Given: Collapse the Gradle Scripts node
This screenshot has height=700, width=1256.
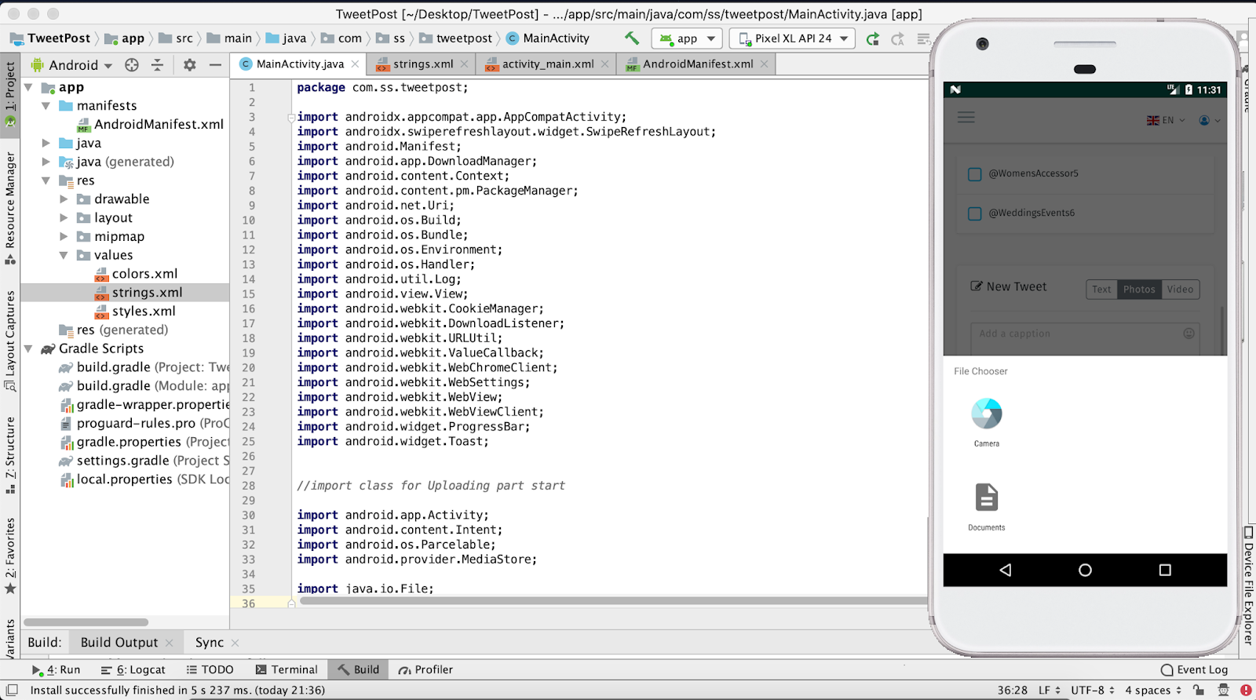Looking at the screenshot, I should tap(28, 348).
